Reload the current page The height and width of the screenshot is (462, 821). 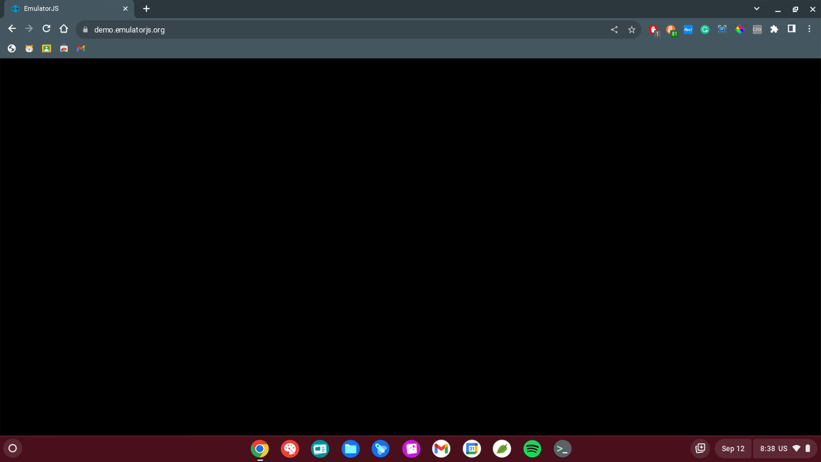click(x=46, y=28)
